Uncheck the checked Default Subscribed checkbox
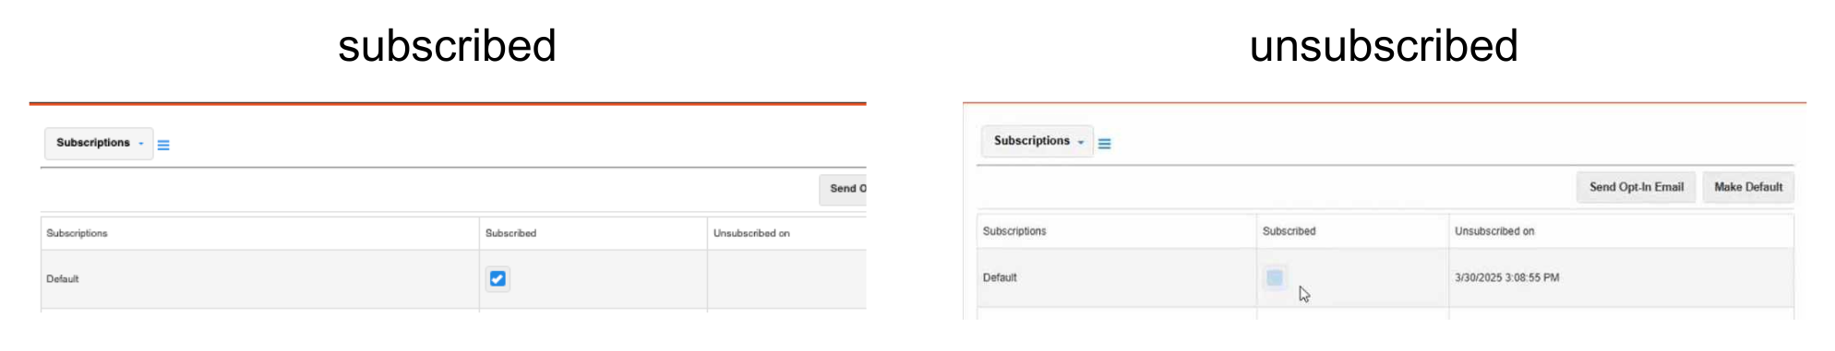Screen dimensions: 1835x351 498,278
